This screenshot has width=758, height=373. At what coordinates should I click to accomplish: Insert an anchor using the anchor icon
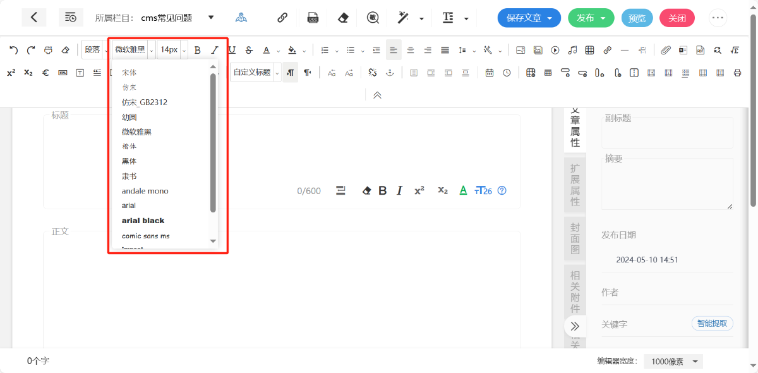390,73
